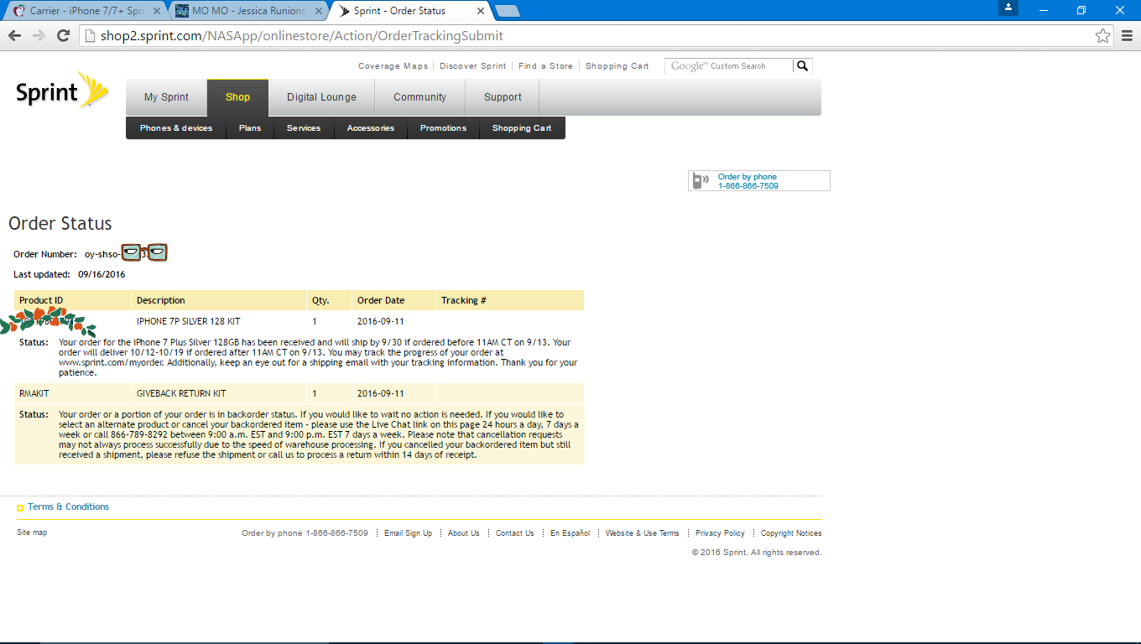Click the Email Sign Up footer link
The image size is (1141, 644).
click(409, 533)
